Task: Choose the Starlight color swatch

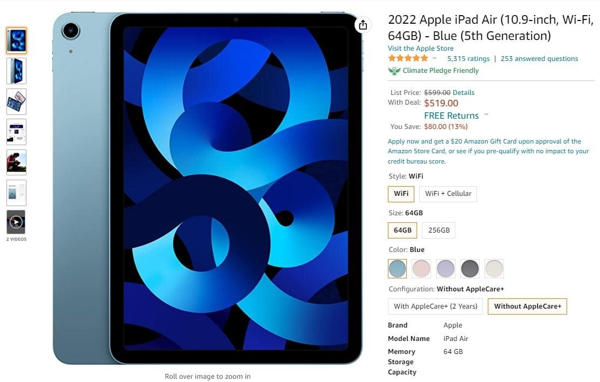Action: [494, 269]
